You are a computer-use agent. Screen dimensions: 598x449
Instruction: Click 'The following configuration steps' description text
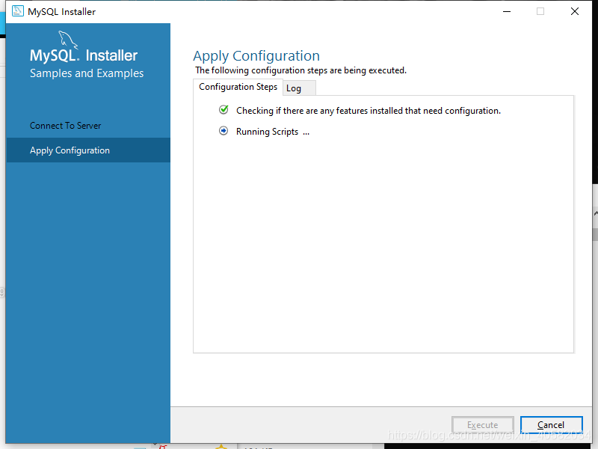[301, 70]
